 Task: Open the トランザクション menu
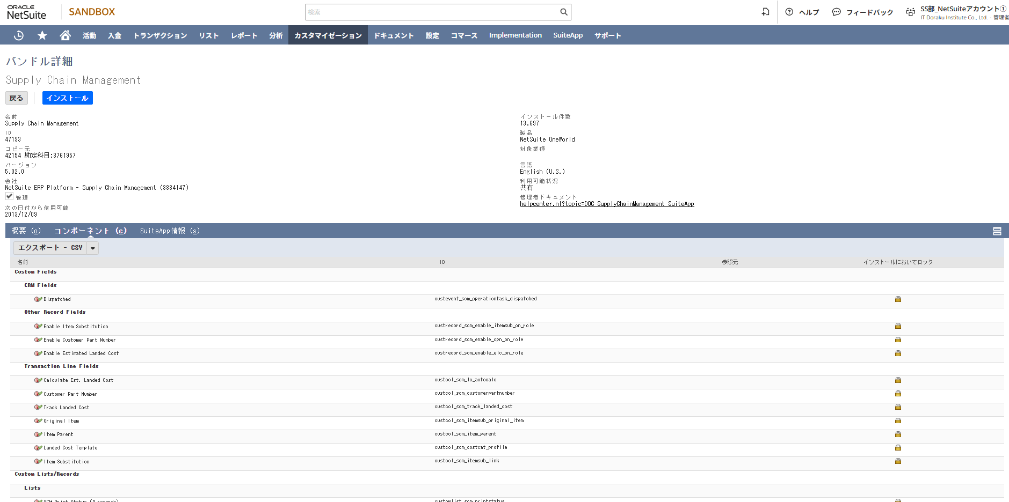[160, 35]
